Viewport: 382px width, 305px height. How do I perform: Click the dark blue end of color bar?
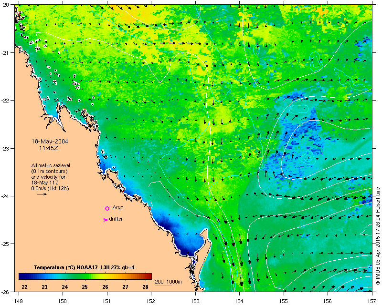(21, 276)
